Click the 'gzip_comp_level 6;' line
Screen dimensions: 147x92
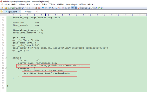click(x=25, y=43)
